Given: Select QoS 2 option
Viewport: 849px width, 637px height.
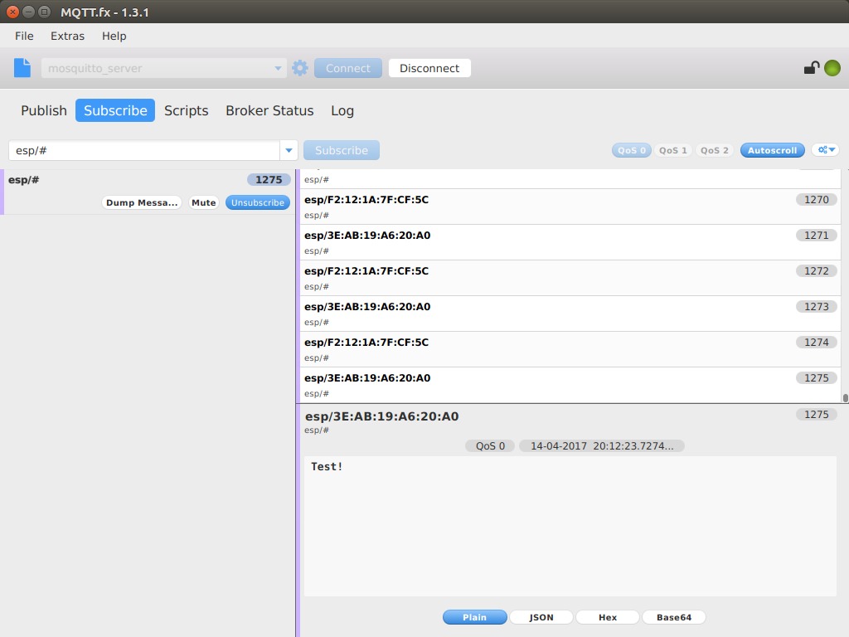Looking at the screenshot, I should click(714, 151).
